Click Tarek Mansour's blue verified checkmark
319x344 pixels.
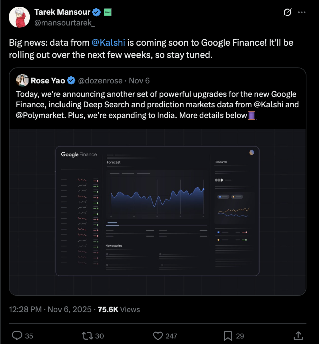point(97,12)
